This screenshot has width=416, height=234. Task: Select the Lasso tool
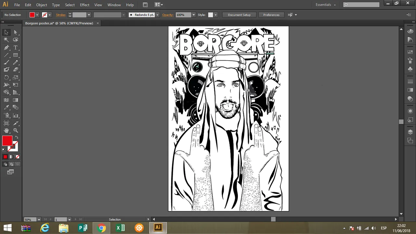click(16, 40)
